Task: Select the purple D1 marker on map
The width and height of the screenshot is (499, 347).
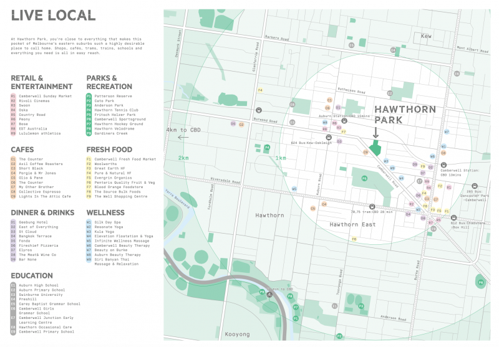Action: [338, 108]
